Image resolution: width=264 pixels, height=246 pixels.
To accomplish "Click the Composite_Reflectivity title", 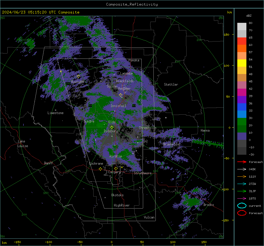I will [132, 4].
